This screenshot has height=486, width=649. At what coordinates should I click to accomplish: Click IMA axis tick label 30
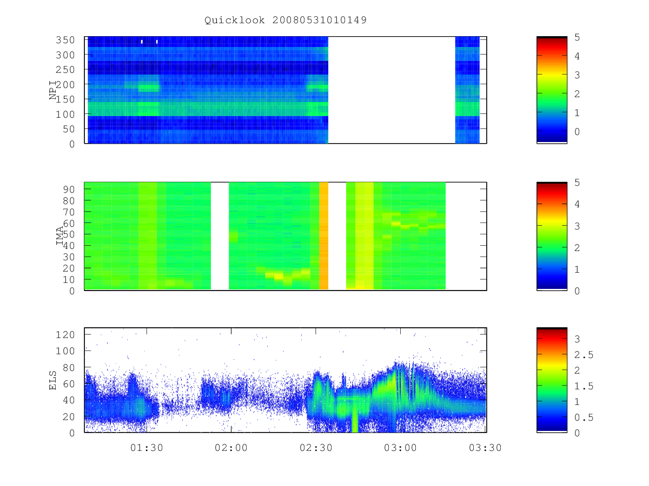[69, 256]
